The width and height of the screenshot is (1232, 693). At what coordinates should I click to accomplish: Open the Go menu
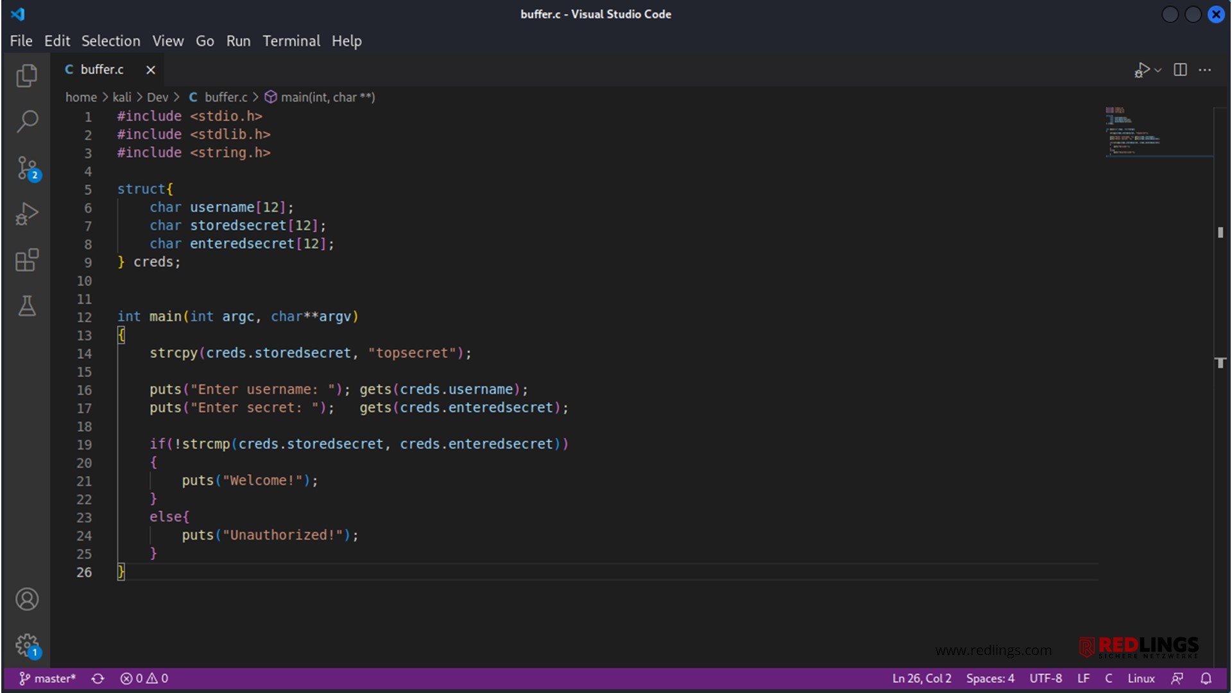click(205, 41)
